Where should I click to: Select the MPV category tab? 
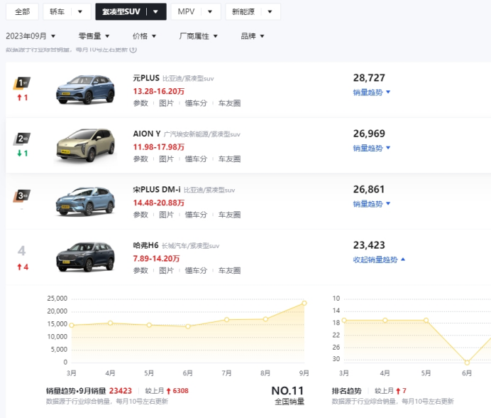186,11
